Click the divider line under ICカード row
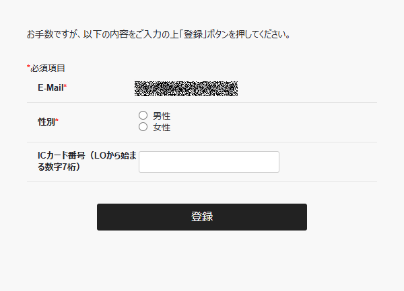 pos(202,181)
